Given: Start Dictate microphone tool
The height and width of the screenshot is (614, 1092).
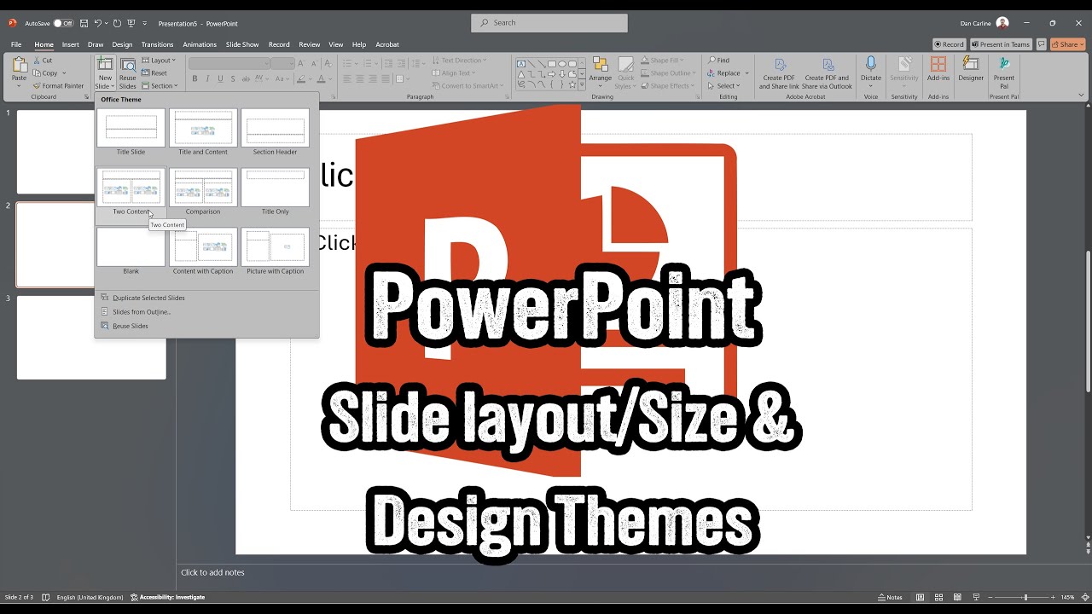Looking at the screenshot, I should pos(871,70).
